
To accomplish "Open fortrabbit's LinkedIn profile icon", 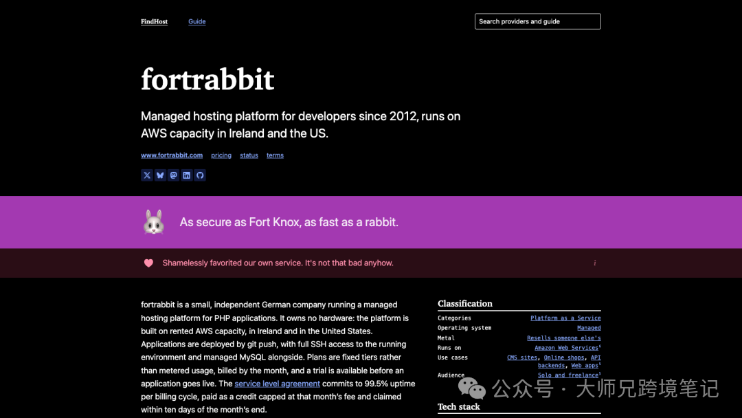I will pyautogui.click(x=186, y=175).
